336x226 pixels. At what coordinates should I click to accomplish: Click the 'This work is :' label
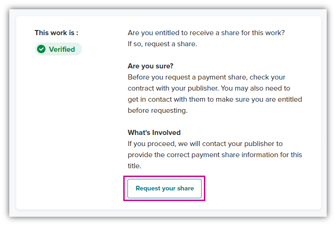point(57,33)
